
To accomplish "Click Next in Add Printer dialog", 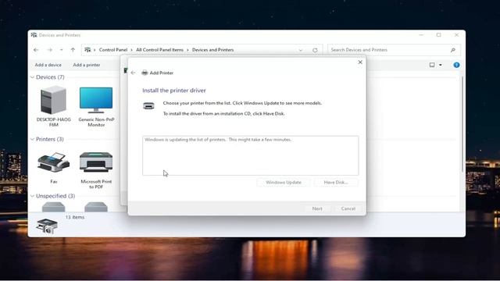I will 317,208.
